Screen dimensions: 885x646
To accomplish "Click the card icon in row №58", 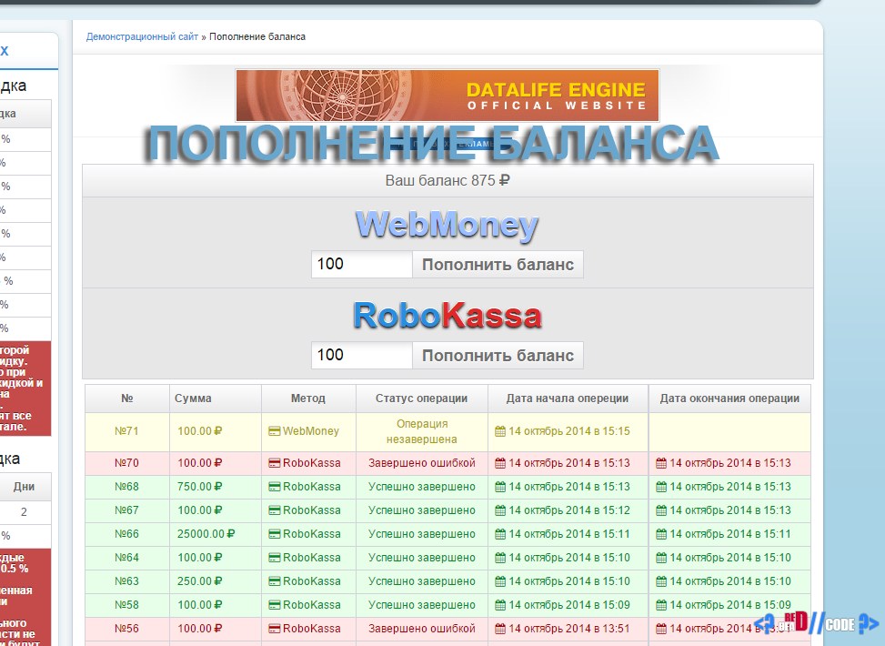I will [275, 605].
